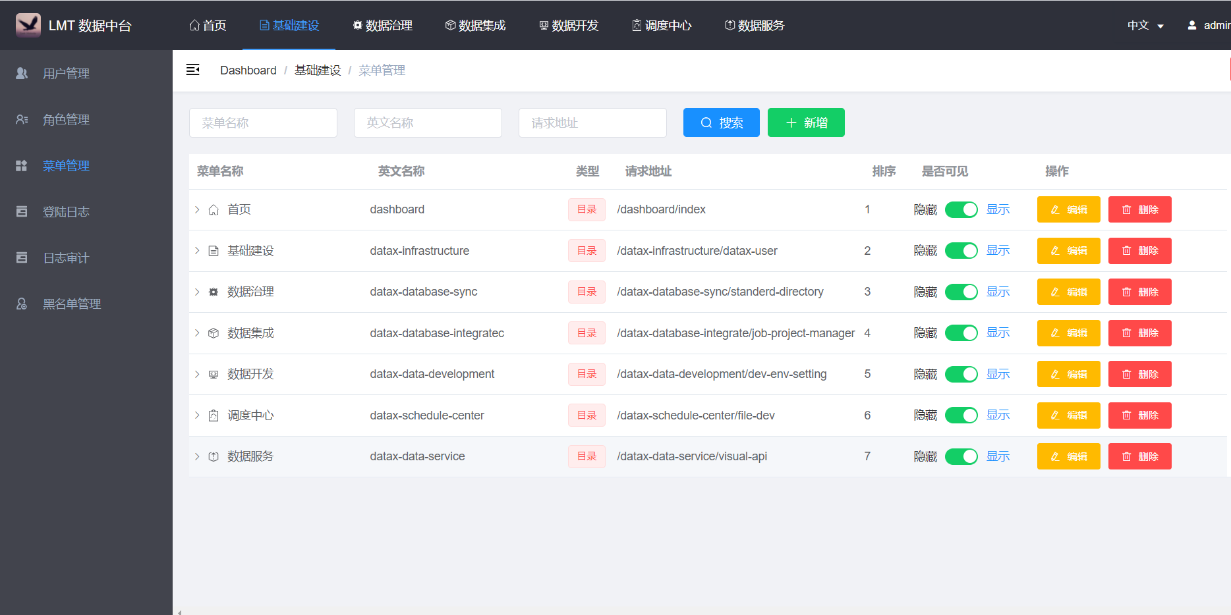This screenshot has width=1231, height=615.
Task: Click the green 新增 button
Action: [806, 122]
